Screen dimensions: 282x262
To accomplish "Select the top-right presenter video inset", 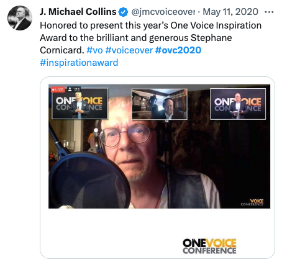I will pyautogui.click(x=238, y=104).
